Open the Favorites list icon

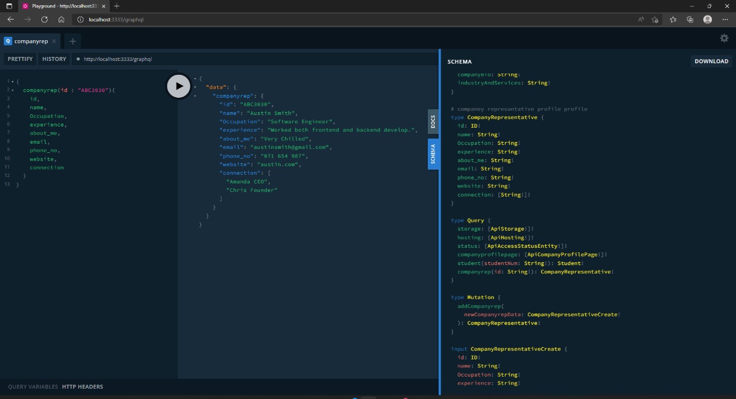673,20
